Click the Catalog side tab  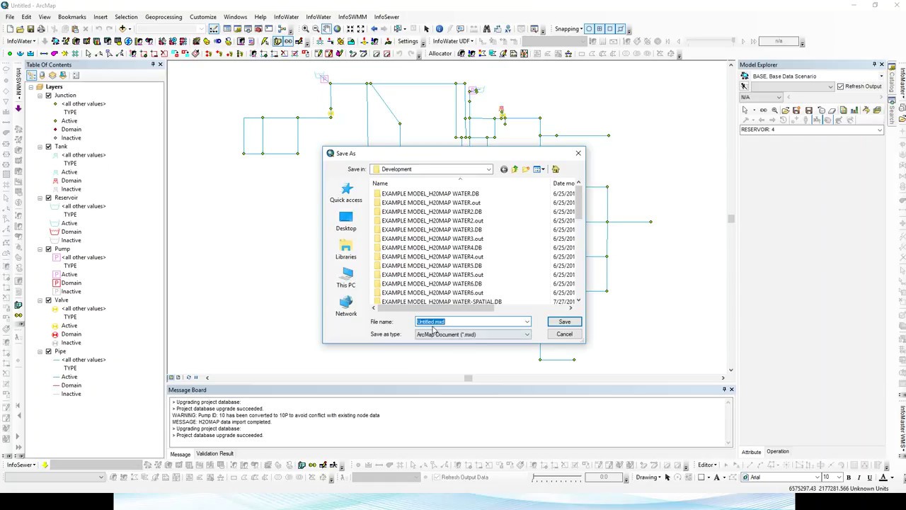coord(893,81)
